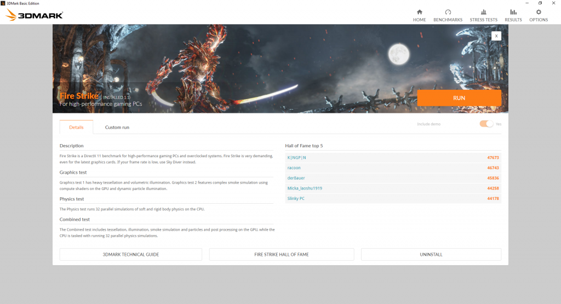Click the Physics test heading
The height and width of the screenshot is (304, 561).
[72, 199]
